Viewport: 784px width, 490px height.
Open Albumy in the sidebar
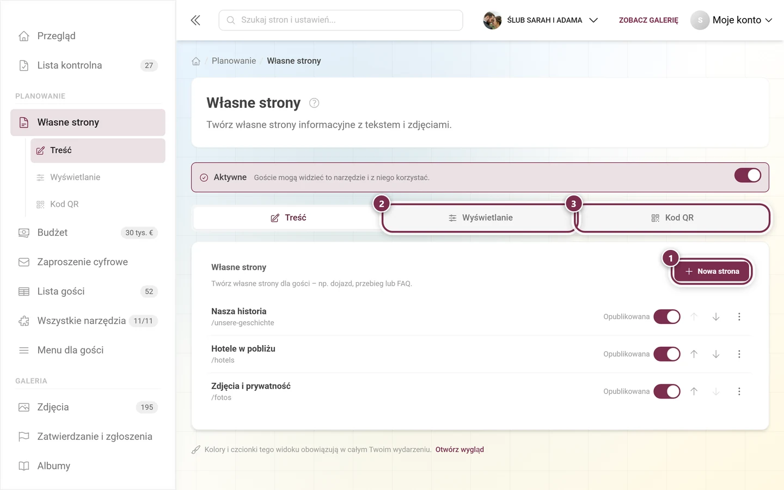tap(88, 466)
